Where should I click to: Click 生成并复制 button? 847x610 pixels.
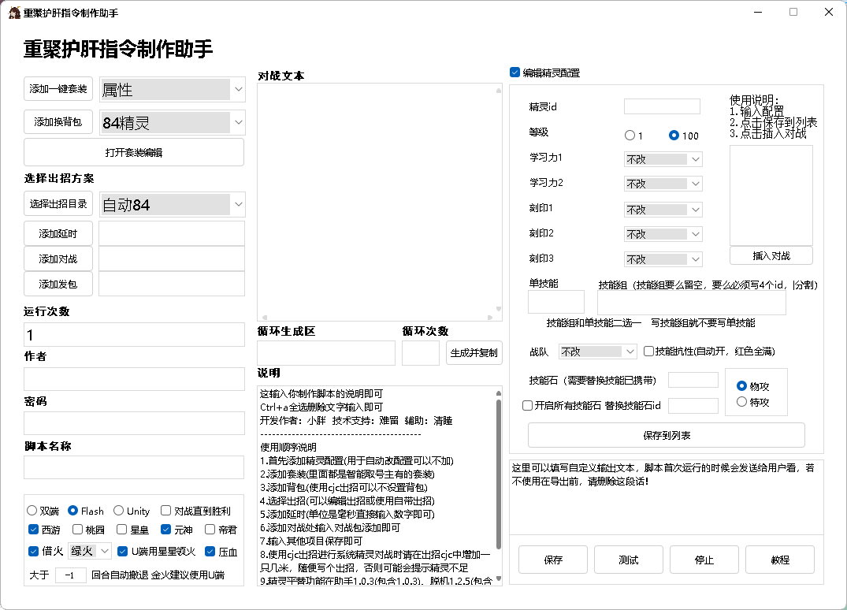(474, 353)
